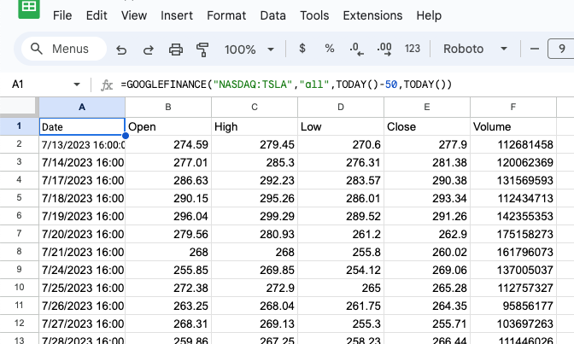Open the zoom 100% dropdown
Viewport: 574px width, 344px height.
coord(249,49)
